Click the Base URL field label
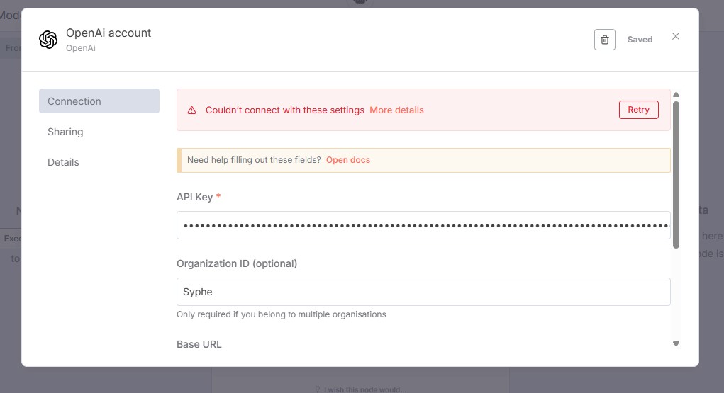This screenshot has height=393, width=724. [199, 344]
